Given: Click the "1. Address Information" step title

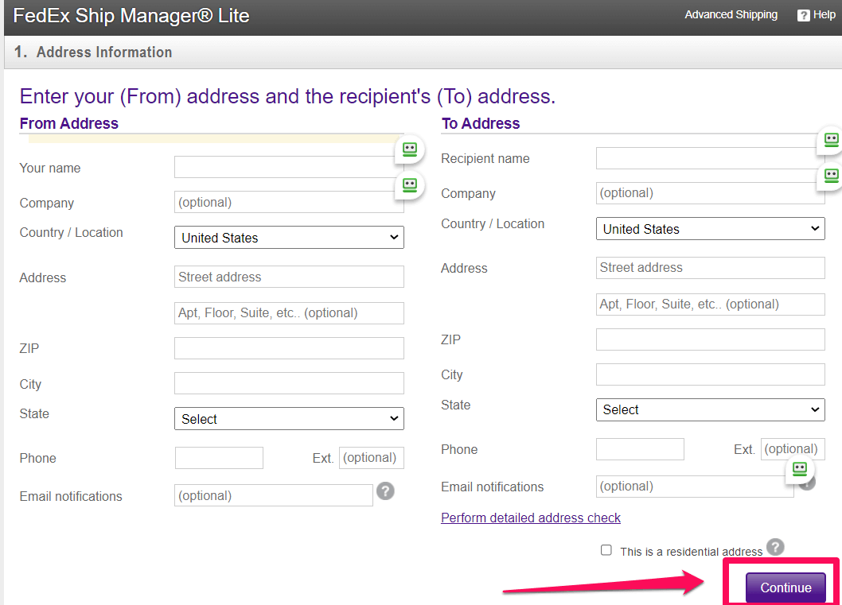Looking at the screenshot, I should pyautogui.click(x=93, y=52).
